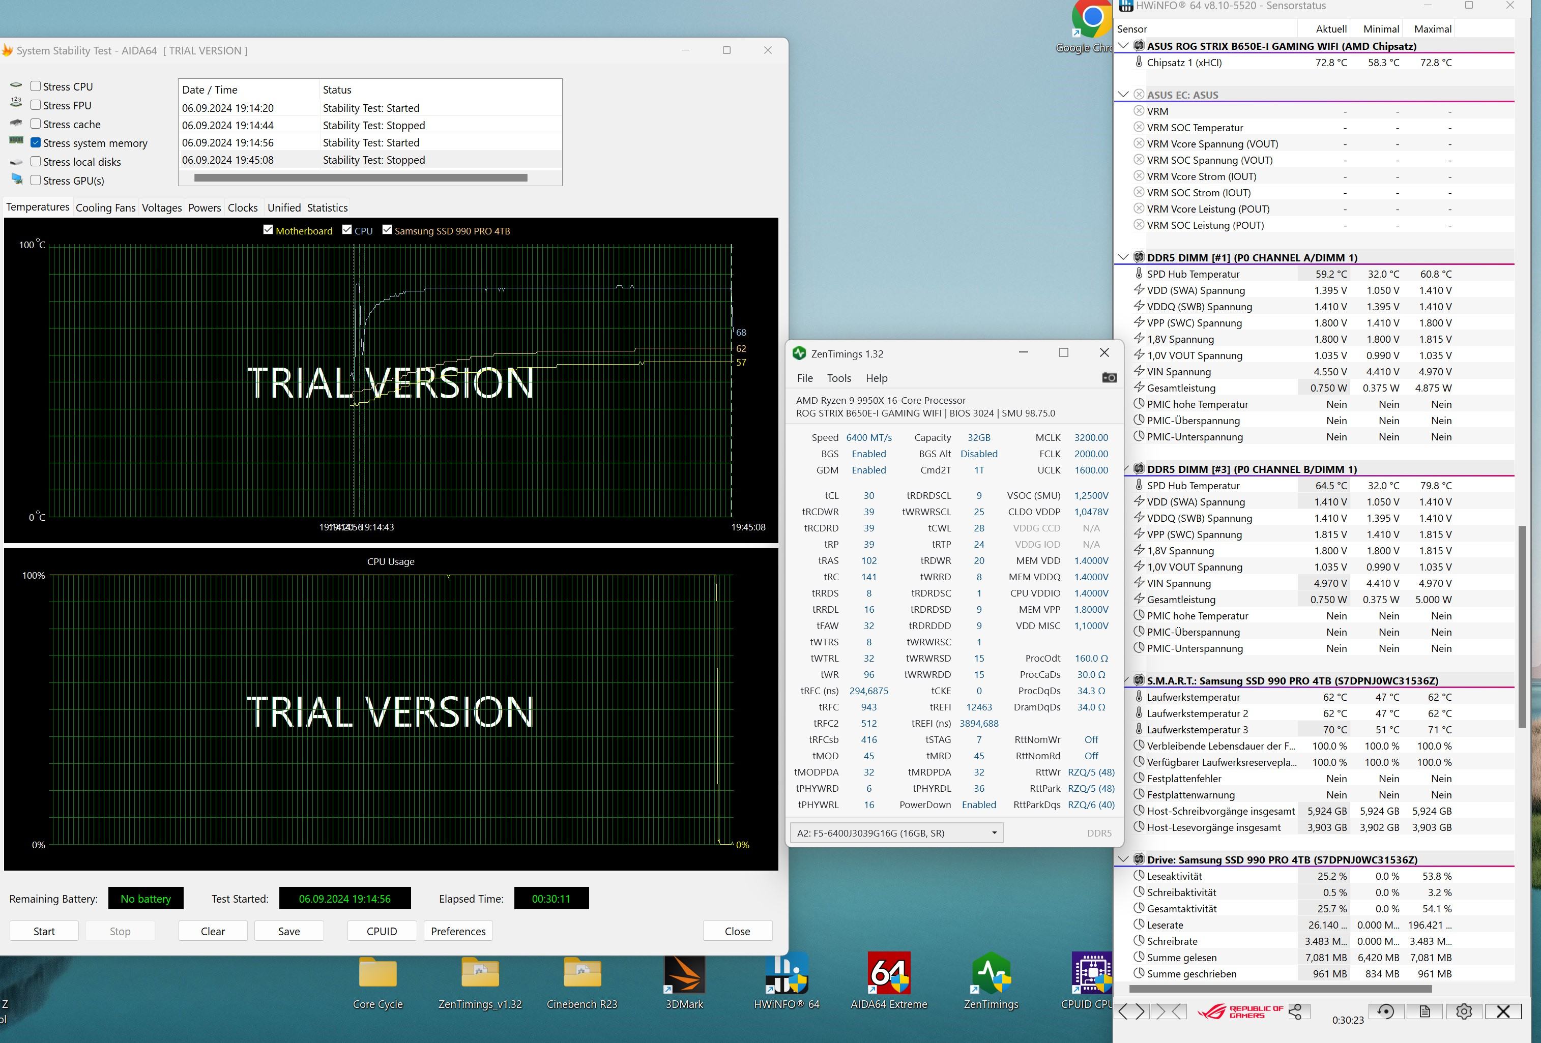Click the Preferences button

pyautogui.click(x=457, y=931)
